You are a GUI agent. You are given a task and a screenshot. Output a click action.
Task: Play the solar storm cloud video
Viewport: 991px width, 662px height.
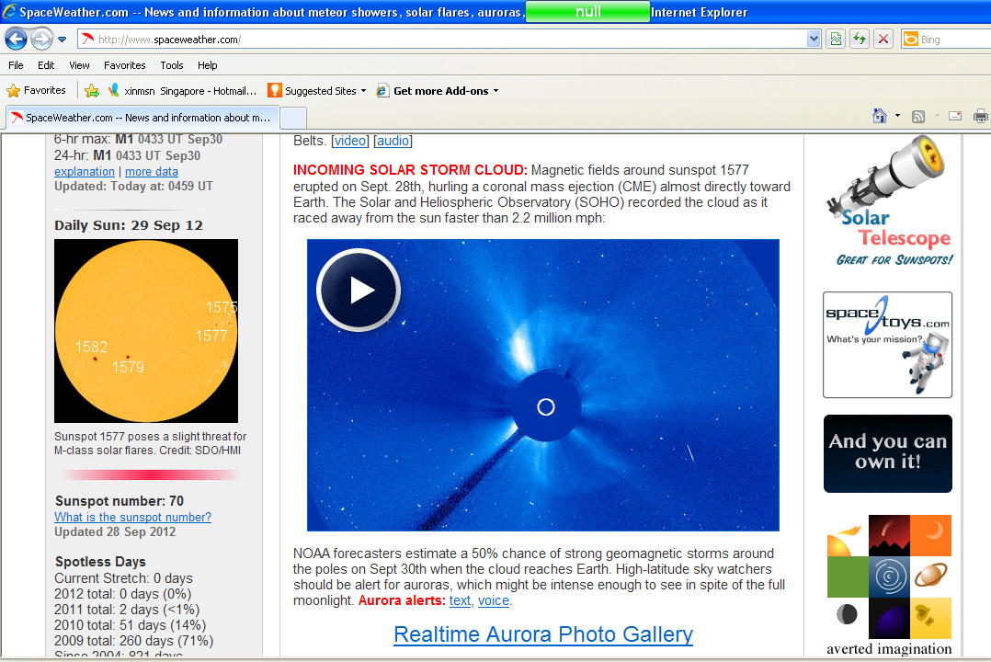[359, 290]
